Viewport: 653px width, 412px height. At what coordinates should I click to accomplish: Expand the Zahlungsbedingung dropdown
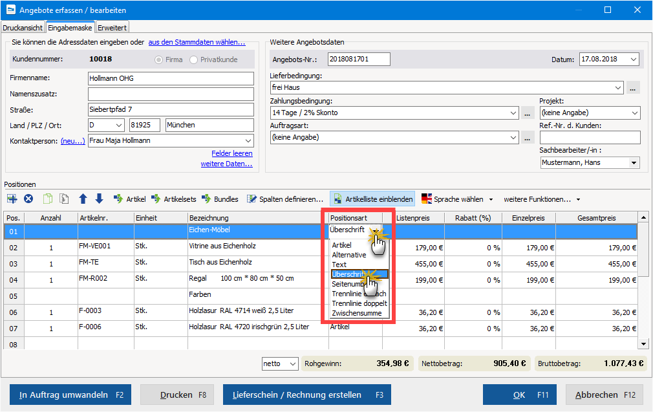(513, 113)
